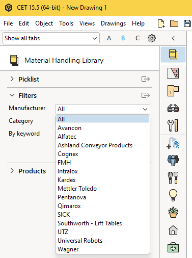Select Southworth - Lift Tables
The height and width of the screenshot is (258, 192).
point(103,223)
